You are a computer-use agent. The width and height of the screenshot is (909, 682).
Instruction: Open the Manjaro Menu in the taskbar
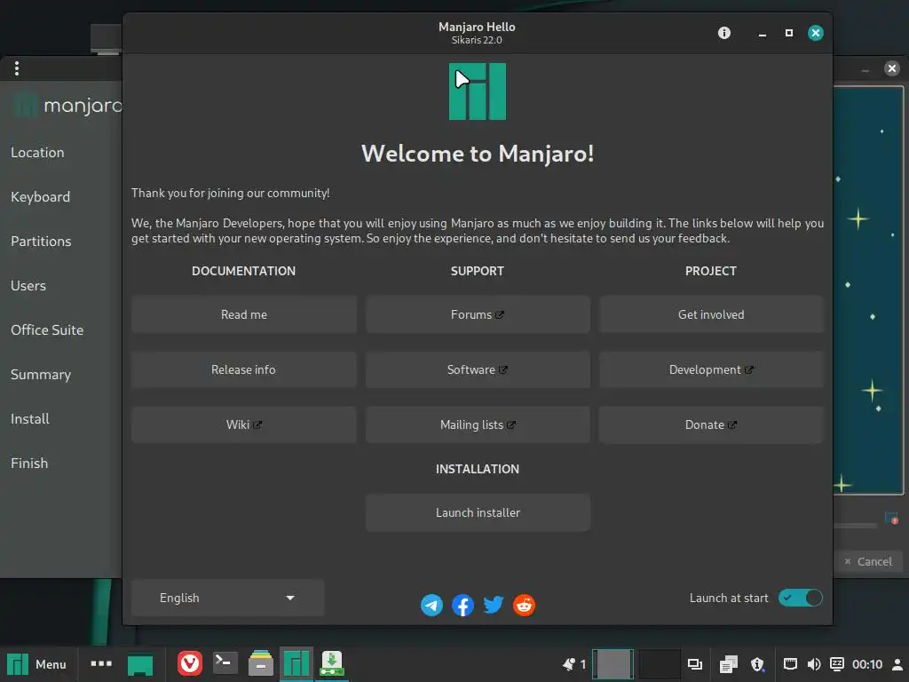pyautogui.click(x=37, y=664)
